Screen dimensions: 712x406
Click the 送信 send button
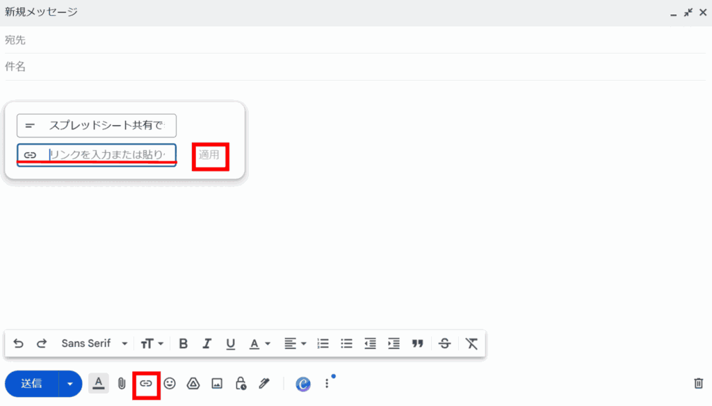(31, 384)
